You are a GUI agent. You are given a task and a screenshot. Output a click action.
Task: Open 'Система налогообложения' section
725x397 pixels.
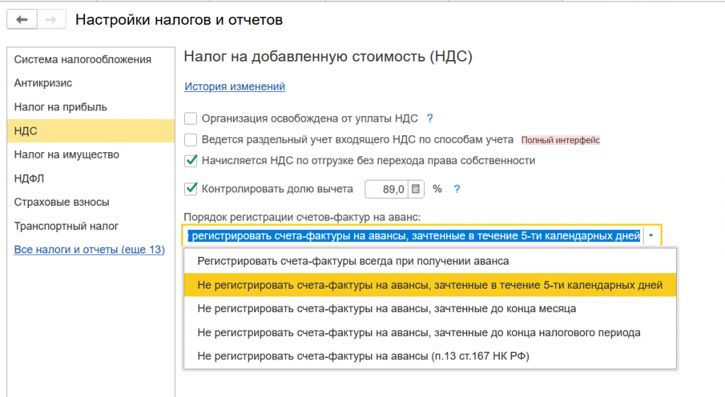(83, 59)
